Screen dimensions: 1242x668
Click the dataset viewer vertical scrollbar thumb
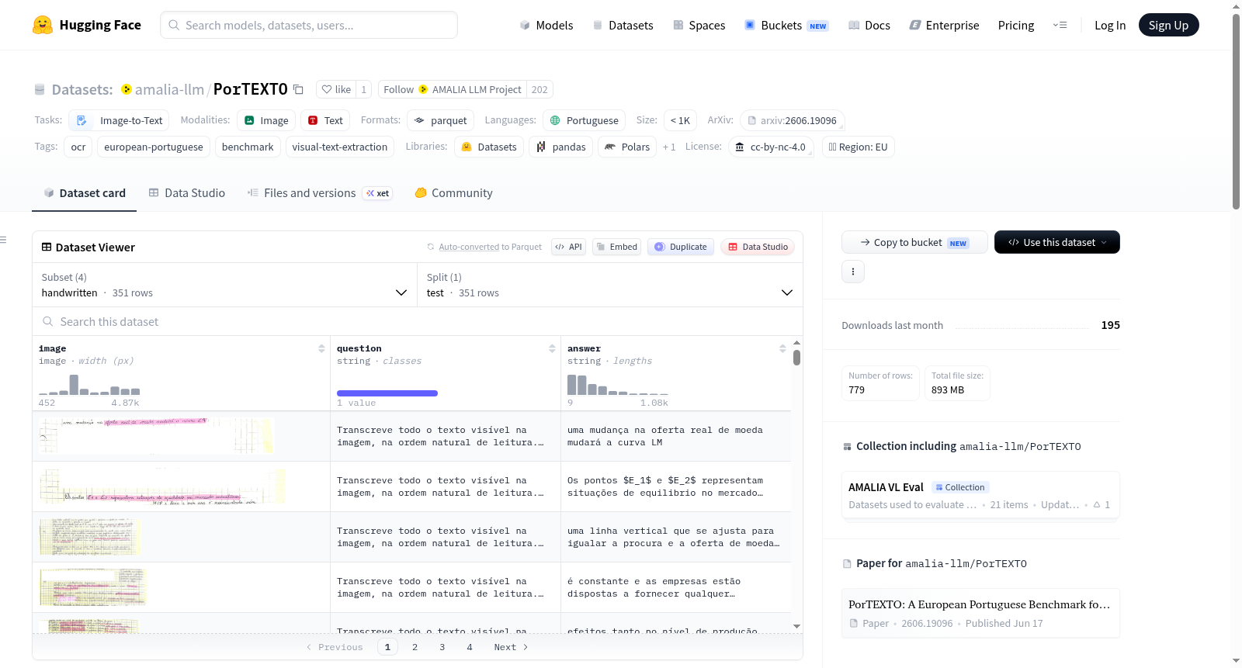pyautogui.click(x=796, y=358)
